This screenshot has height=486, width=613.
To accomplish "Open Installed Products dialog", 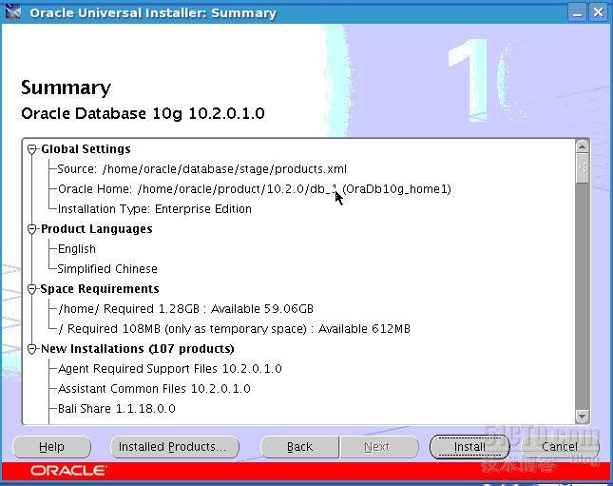I will click(x=175, y=447).
